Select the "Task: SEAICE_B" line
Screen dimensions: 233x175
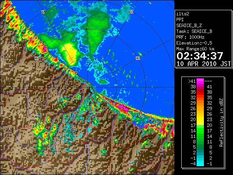pos(194,31)
